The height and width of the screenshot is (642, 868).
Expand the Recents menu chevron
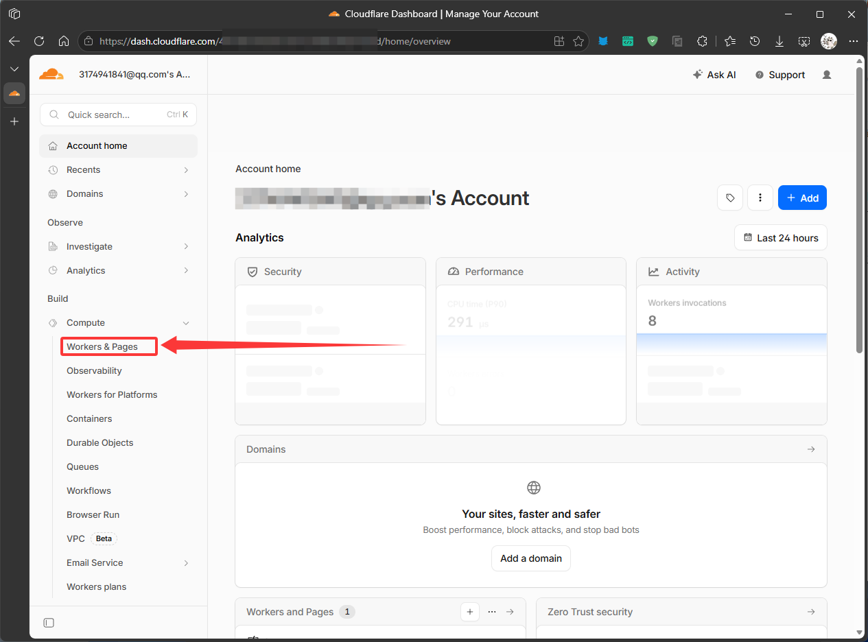tap(186, 170)
